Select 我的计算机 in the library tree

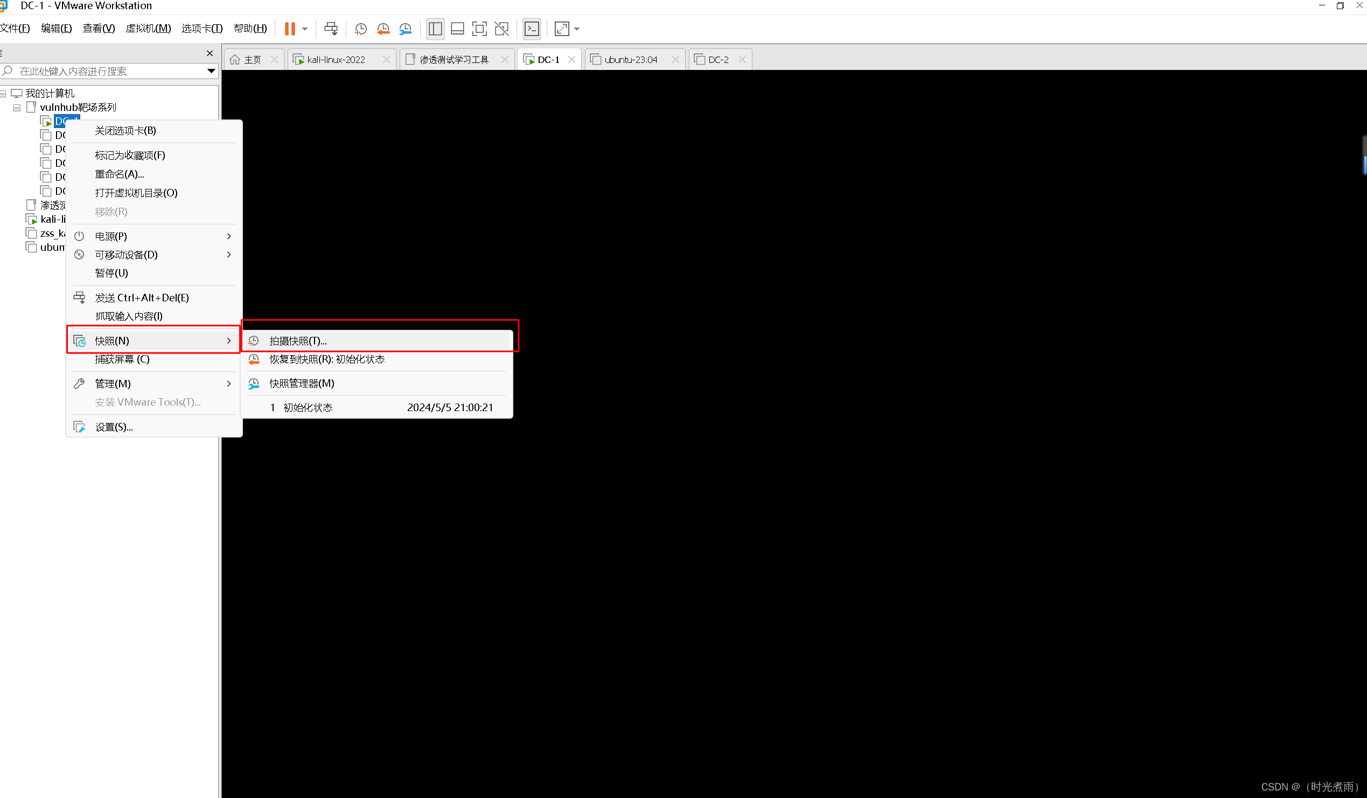tap(50, 93)
